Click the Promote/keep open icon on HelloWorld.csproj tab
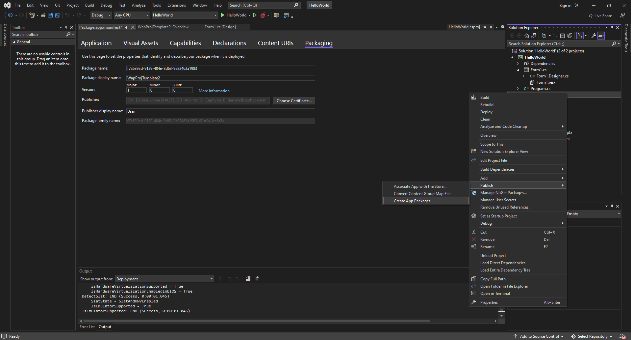Viewport: 631px width, 340px height. [485, 27]
